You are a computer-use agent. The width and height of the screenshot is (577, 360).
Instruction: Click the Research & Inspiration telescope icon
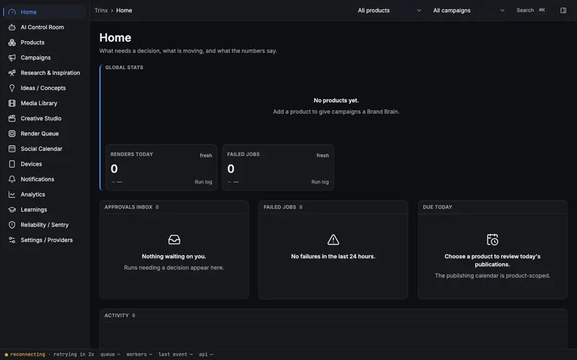pyautogui.click(x=12, y=73)
